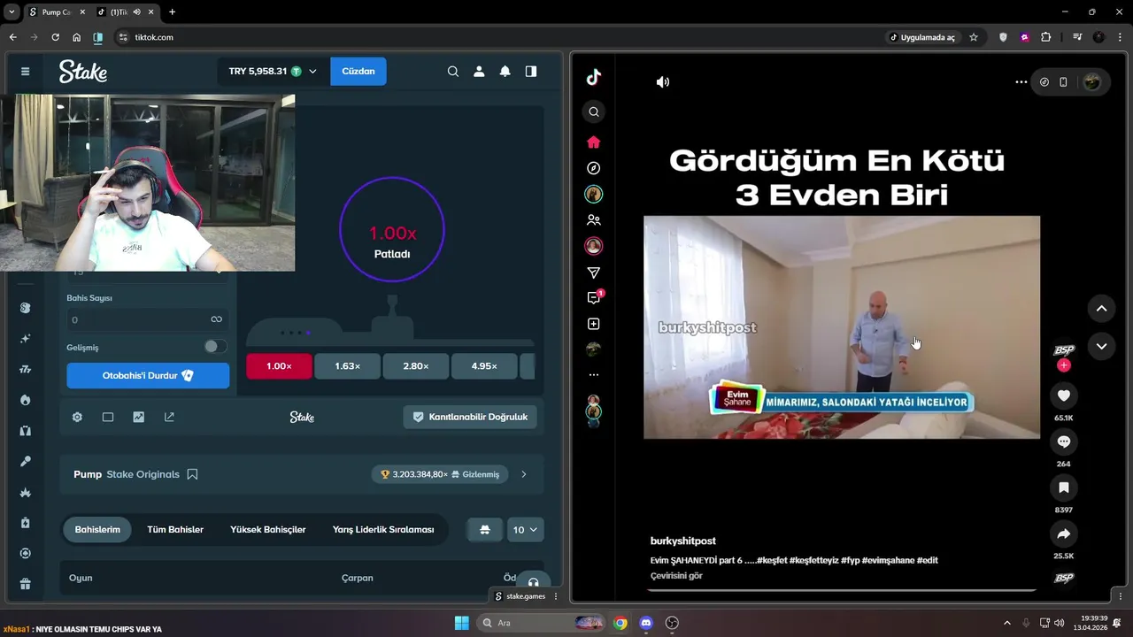Viewport: 1133px width, 637px height.
Task: Change bets row count dropdown 10
Action: coord(525,530)
